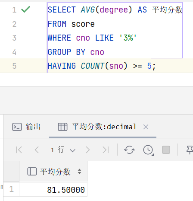Select the 81.50000 cell
This screenshot has width=193, height=201.
click(53, 190)
